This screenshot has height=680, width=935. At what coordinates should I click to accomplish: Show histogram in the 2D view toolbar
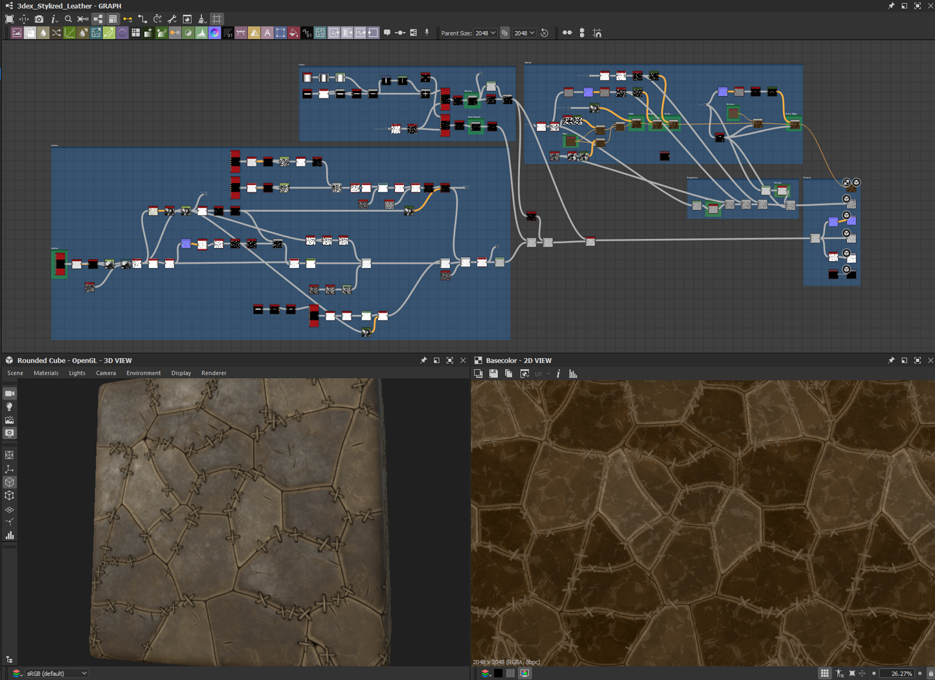pos(573,374)
